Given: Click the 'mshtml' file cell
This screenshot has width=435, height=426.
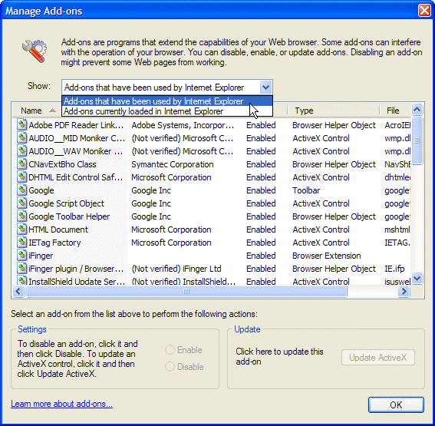Looking at the screenshot, I should pos(397,230).
